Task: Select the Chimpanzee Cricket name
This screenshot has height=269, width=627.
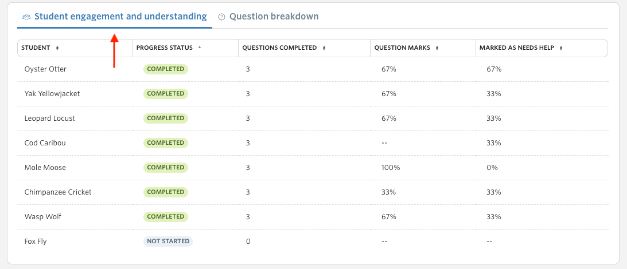Action: [x=58, y=192]
